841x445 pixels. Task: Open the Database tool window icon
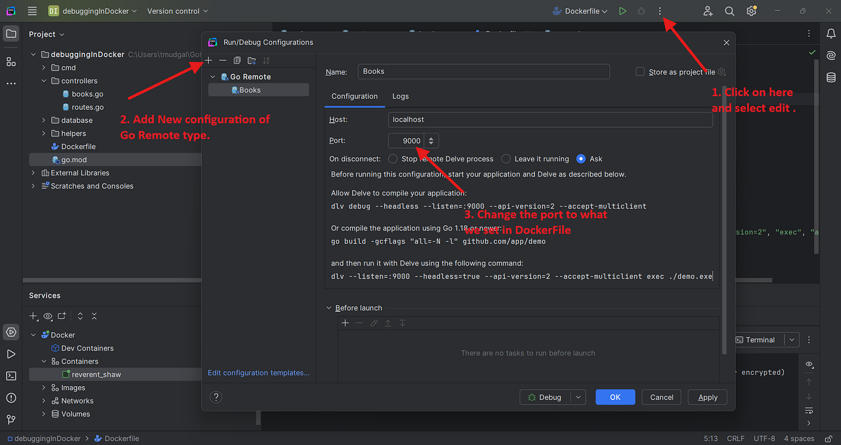tap(831, 77)
